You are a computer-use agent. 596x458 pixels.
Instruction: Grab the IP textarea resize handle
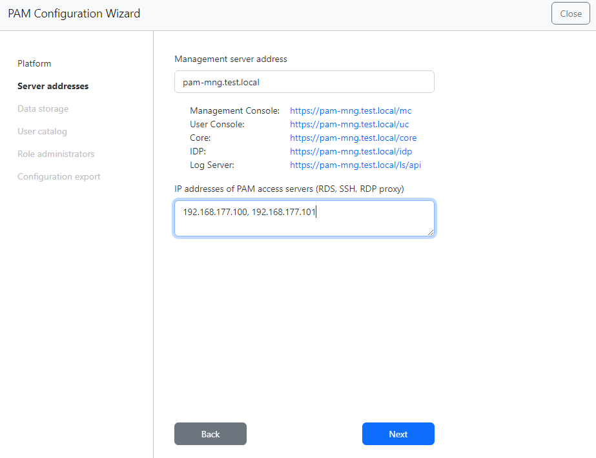[x=431, y=233]
